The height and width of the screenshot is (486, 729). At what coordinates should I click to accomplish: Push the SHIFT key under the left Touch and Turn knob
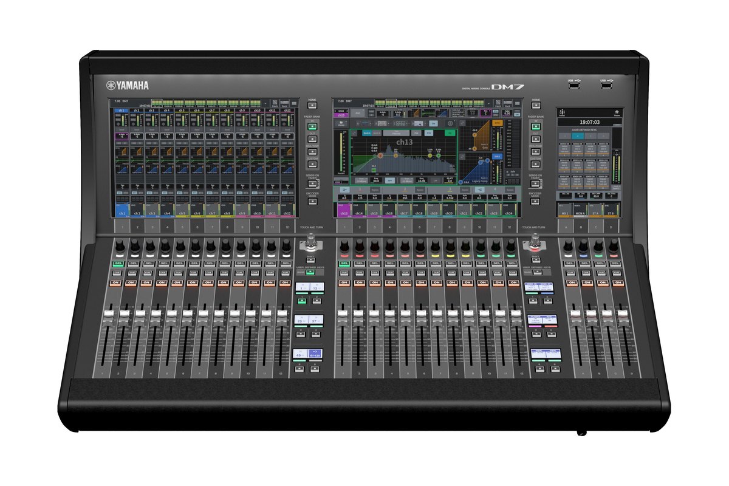(310, 259)
